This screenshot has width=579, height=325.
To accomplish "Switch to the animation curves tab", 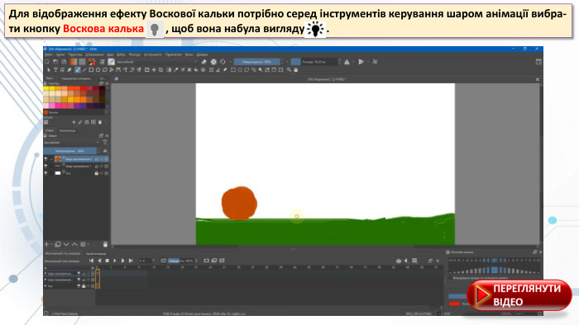I will (96, 253).
